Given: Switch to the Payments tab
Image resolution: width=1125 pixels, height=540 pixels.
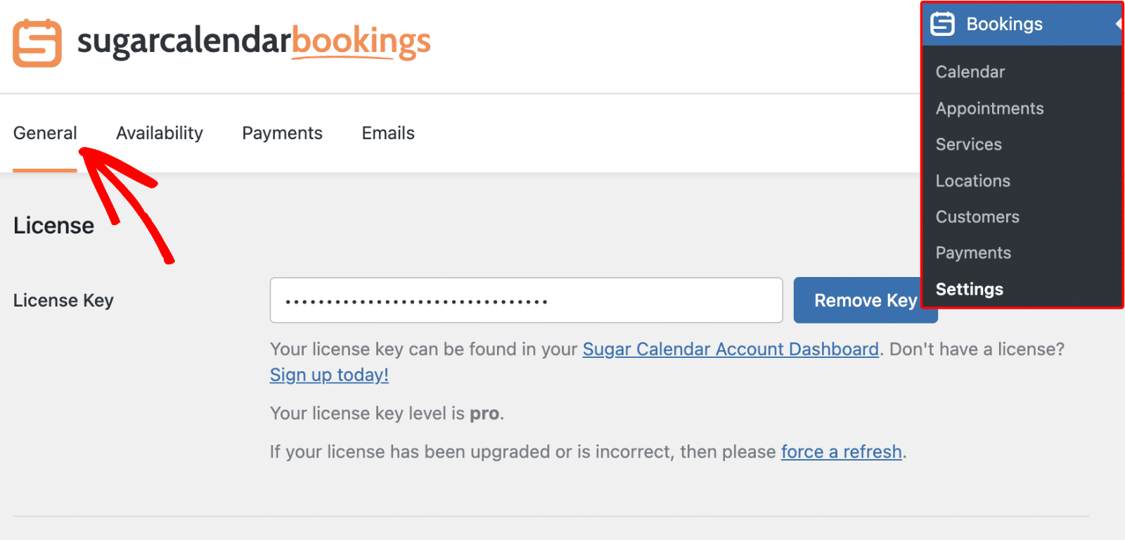Looking at the screenshot, I should (282, 133).
